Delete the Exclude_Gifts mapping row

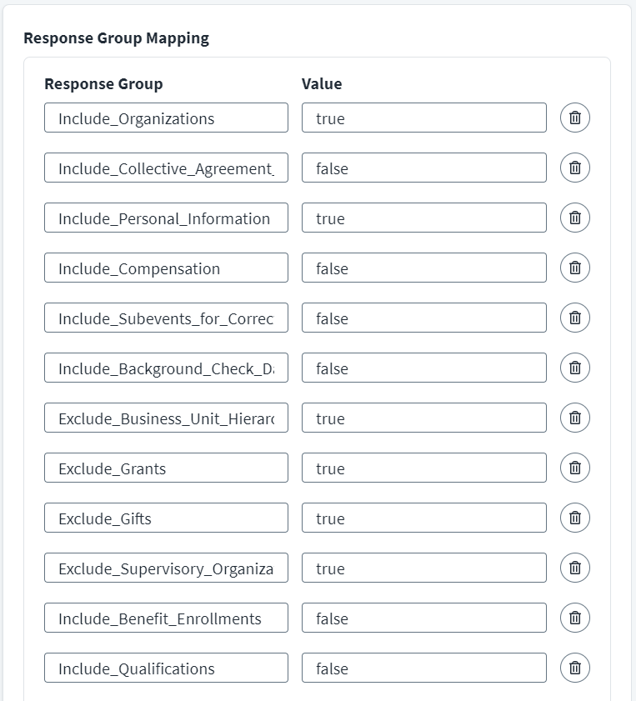click(574, 518)
